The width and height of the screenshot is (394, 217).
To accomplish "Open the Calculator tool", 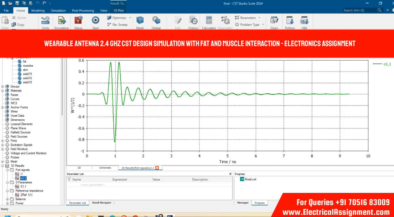I will coord(209,21).
